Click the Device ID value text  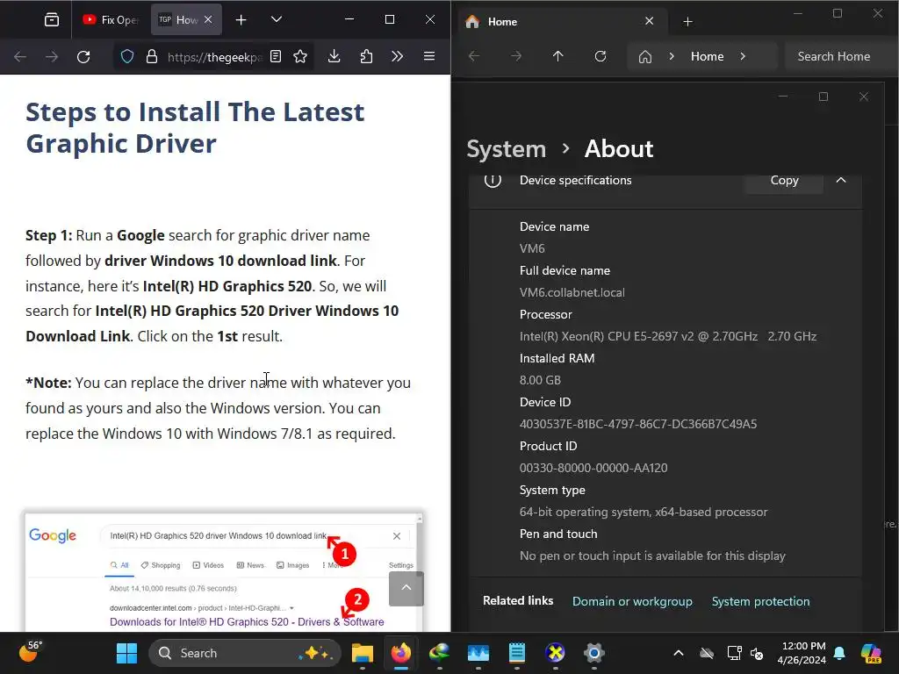(638, 424)
